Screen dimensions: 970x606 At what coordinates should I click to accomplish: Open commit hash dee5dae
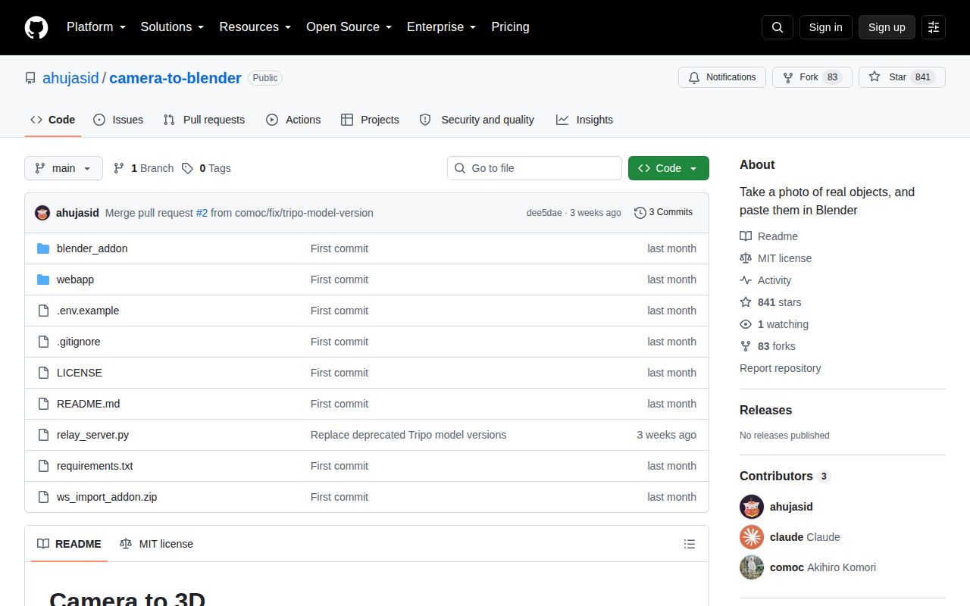pyautogui.click(x=544, y=213)
